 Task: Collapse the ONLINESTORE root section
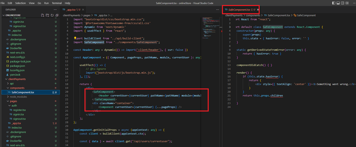[x=4, y=15]
